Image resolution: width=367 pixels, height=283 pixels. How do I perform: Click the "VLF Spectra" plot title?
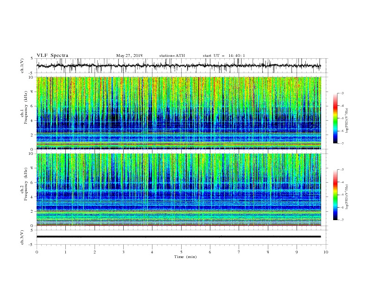point(52,55)
